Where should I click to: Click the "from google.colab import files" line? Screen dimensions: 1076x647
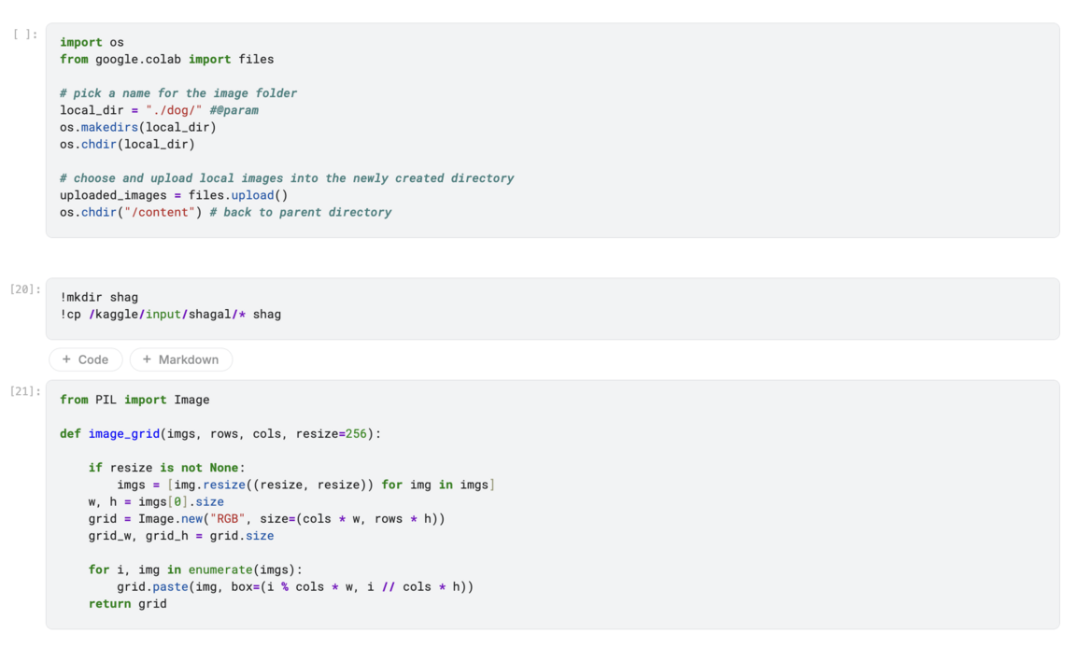coord(166,59)
